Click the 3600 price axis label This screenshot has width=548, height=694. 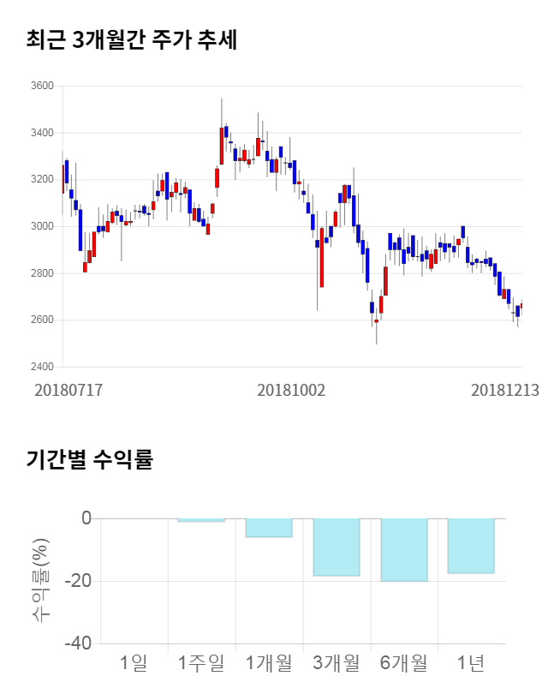click(42, 87)
